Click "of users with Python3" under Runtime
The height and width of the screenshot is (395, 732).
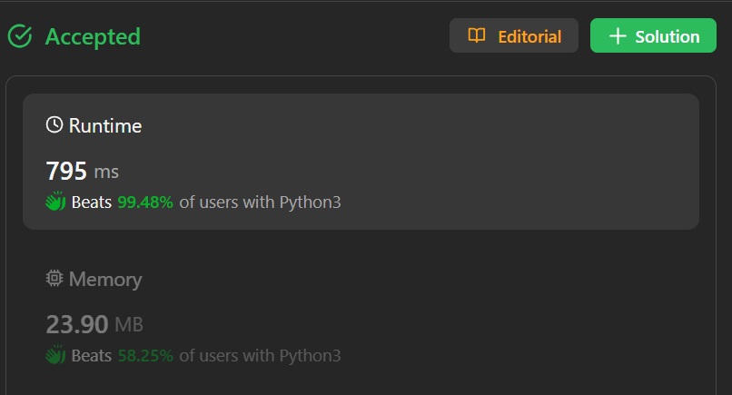[x=260, y=202]
